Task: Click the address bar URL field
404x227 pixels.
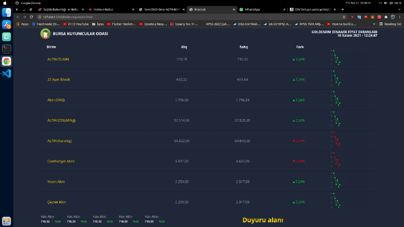Action: [x=190, y=17]
